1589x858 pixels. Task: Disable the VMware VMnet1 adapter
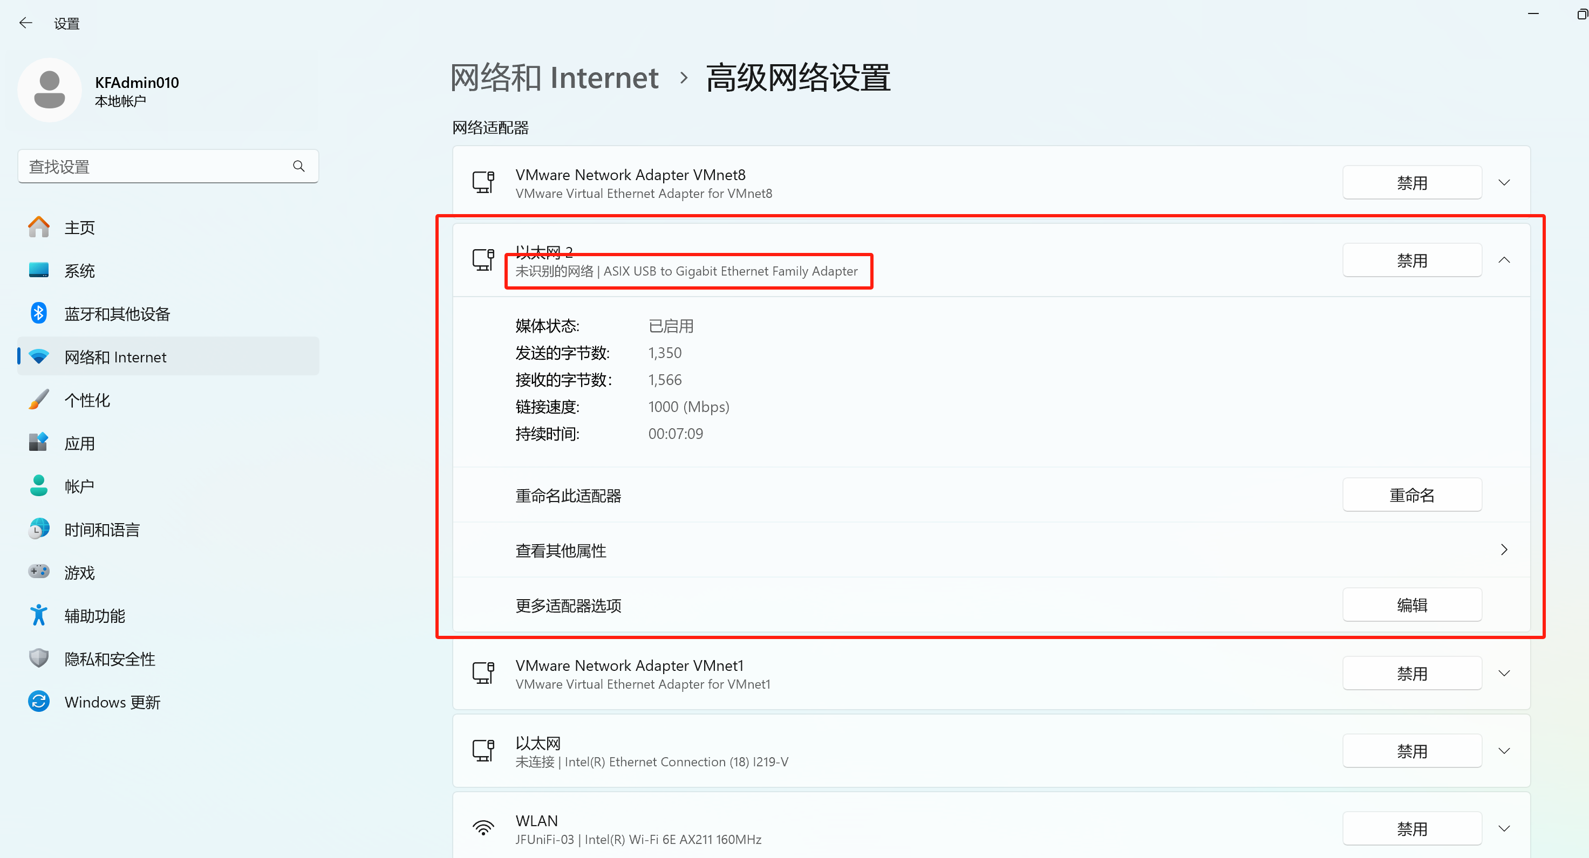coord(1411,673)
